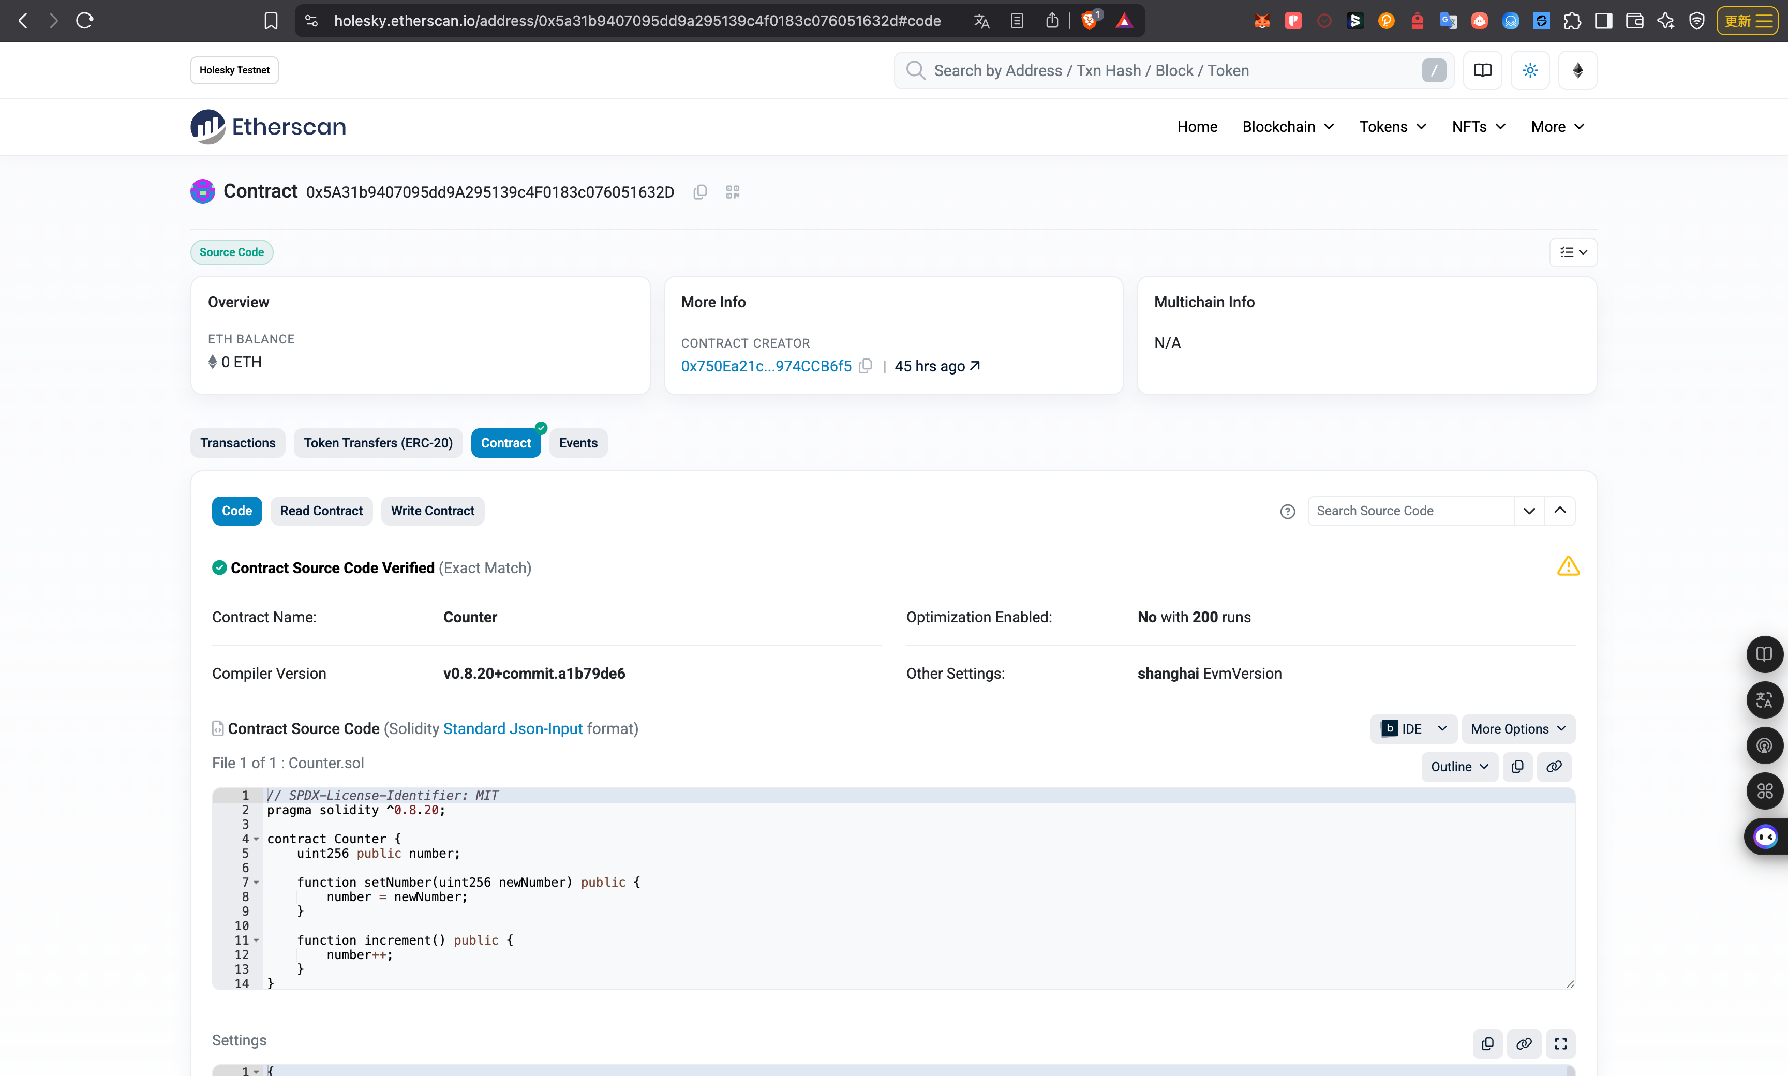
Task: Toggle the browser sidebar panel
Action: [1603, 21]
